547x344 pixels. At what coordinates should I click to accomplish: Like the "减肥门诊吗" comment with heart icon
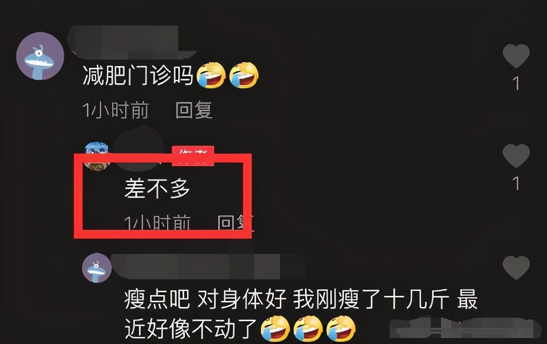tap(516, 55)
